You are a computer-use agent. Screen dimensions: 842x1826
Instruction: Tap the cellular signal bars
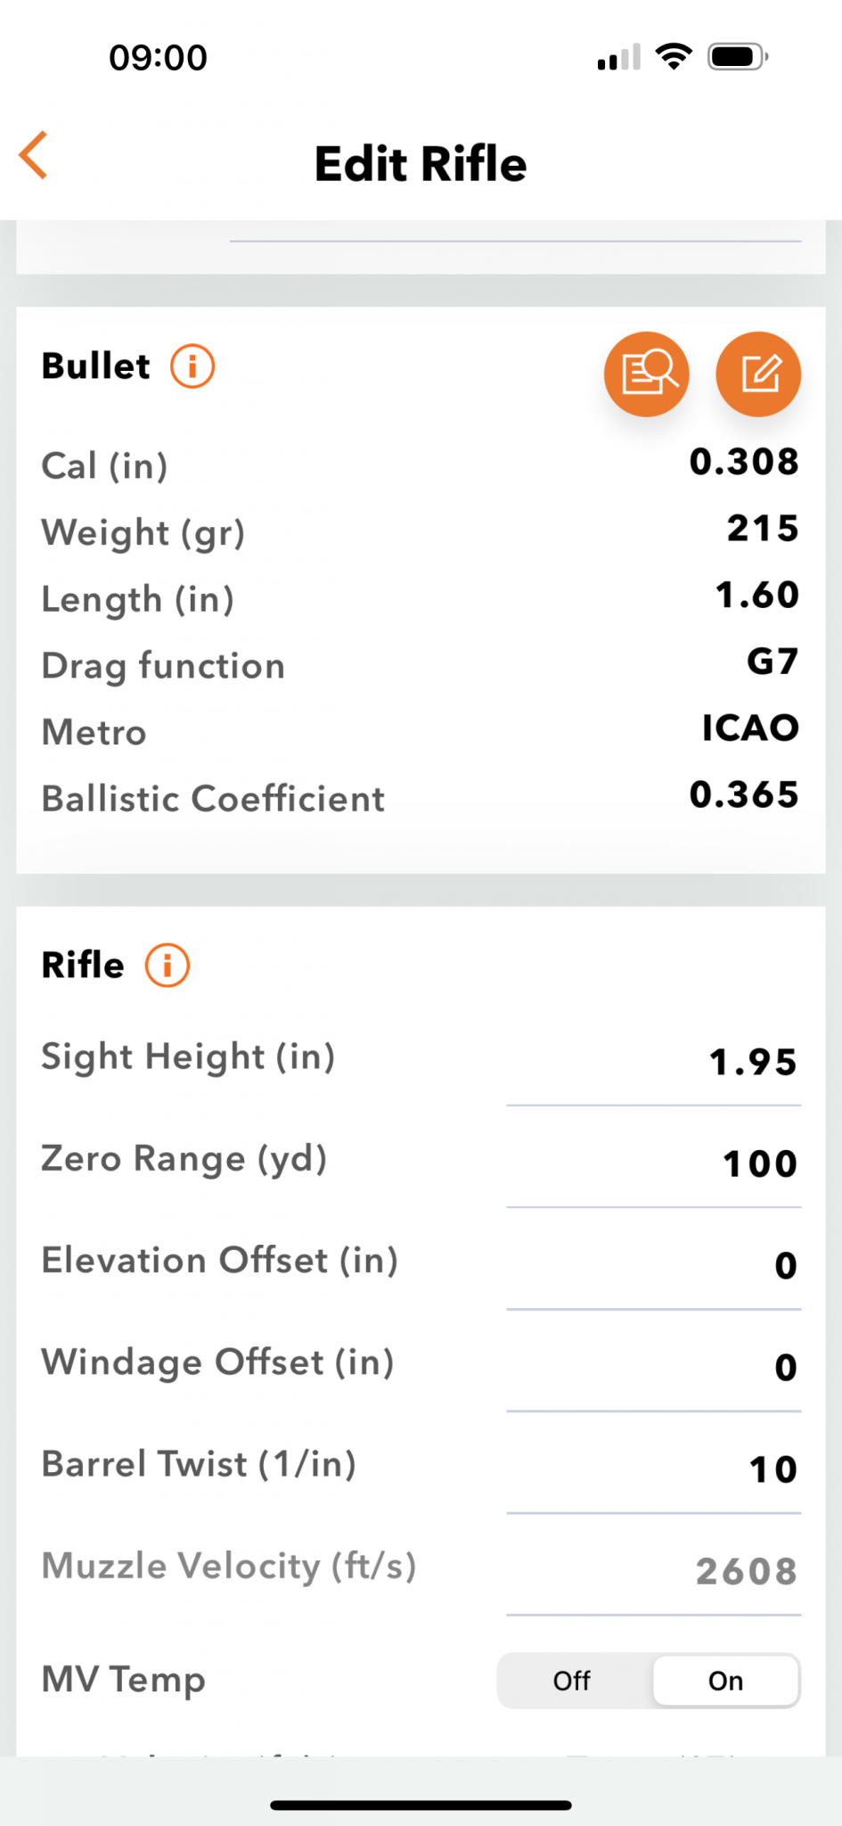(618, 57)
